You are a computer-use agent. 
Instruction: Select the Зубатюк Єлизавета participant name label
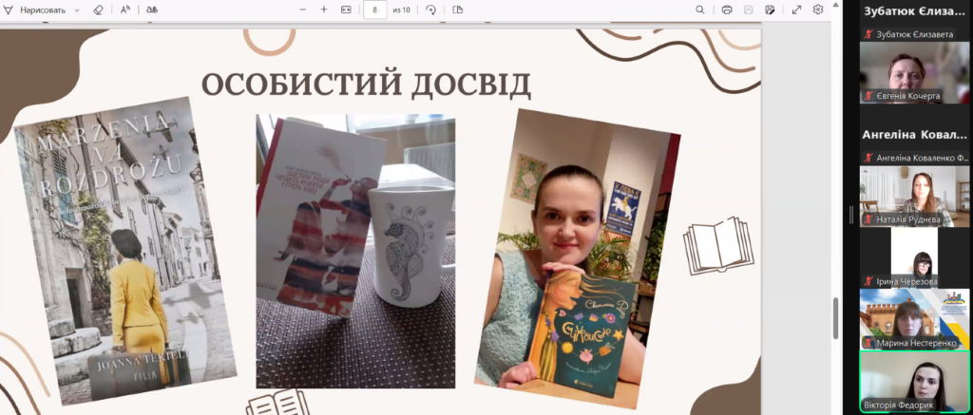(x=915, y=35)
